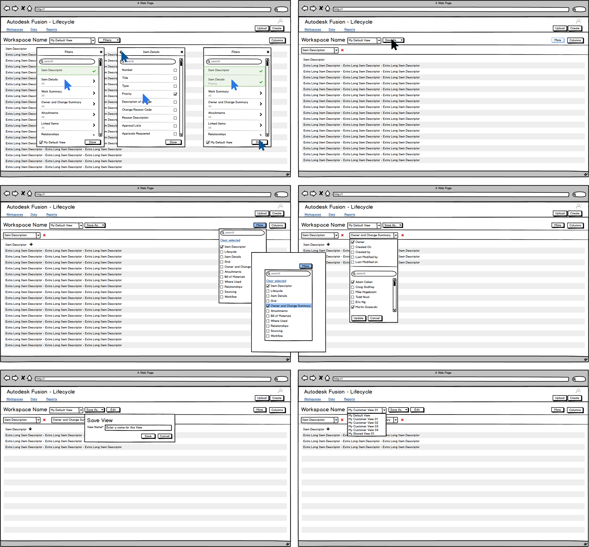Click the search magnifier icon in the Item Details panel
Viewport: 589px width, 547px height.
coord(123,61)
